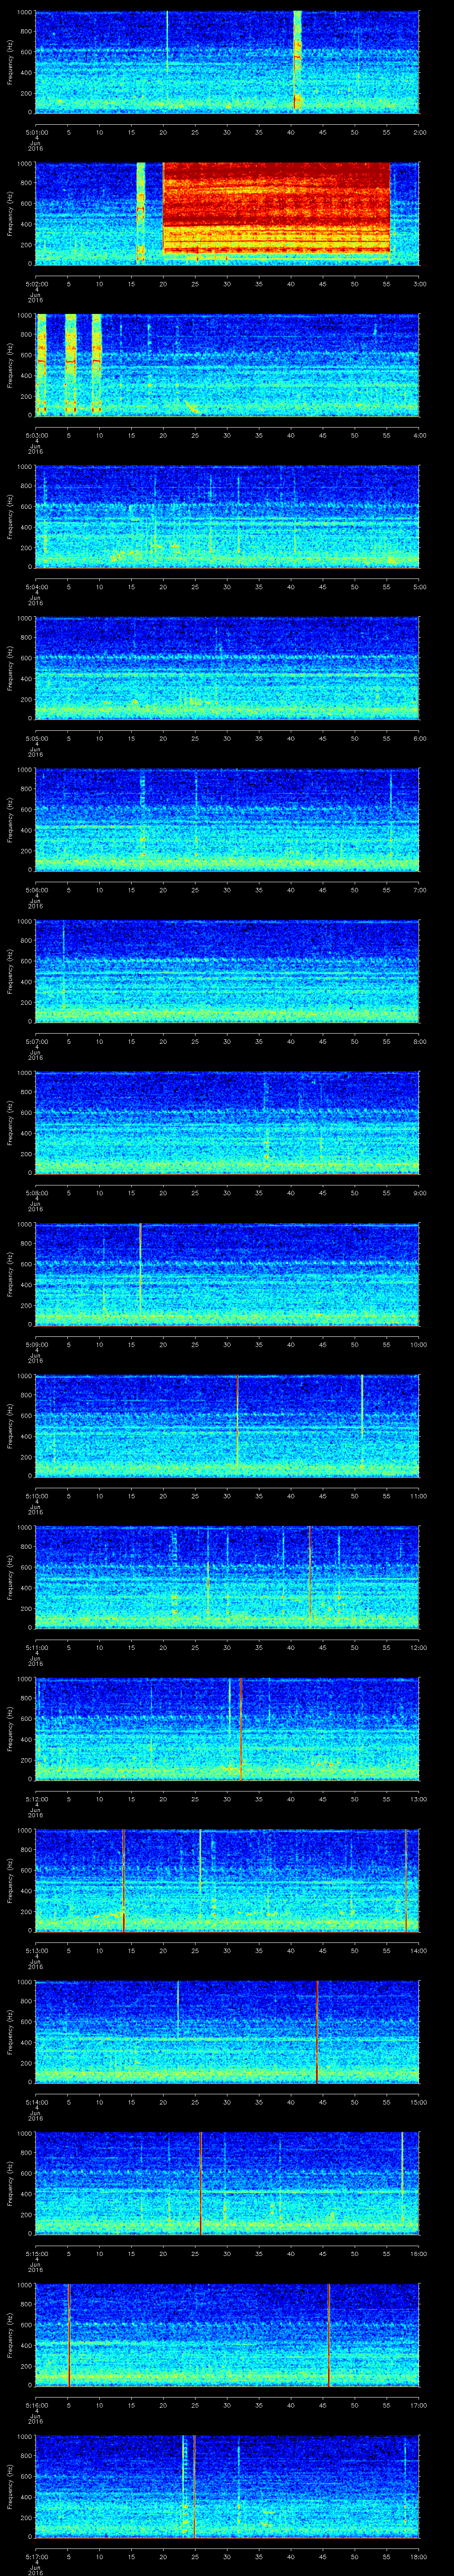Click the red vertical line at 25s in 5:17 panel
The image size is (454, 2576).
click(194, 2486)
